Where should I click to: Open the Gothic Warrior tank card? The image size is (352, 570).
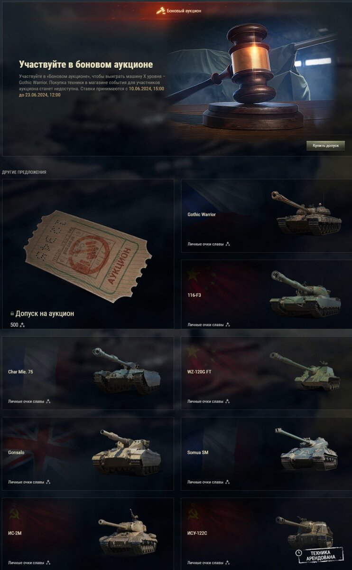pos(267,216)
